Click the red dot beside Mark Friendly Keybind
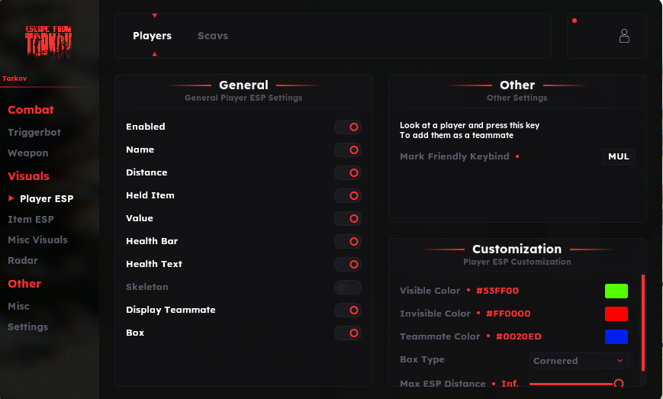This screenshot has height=399, width=663. [x=517, y=156]
